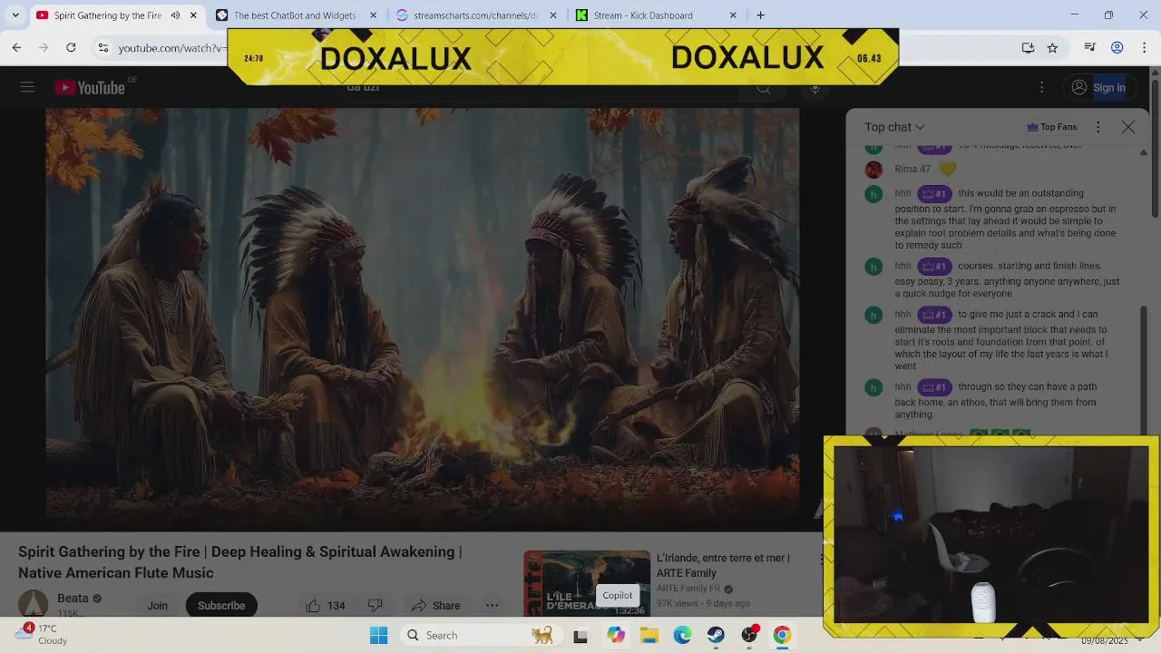Close the Kick Dashboard tab
The image size is (1161, 653).
pos(733,15)
